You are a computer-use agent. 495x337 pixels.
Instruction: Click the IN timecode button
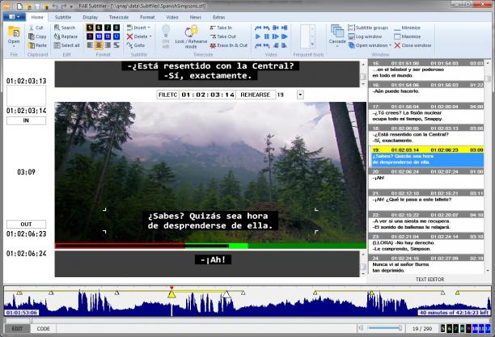(x=26, y=120)
